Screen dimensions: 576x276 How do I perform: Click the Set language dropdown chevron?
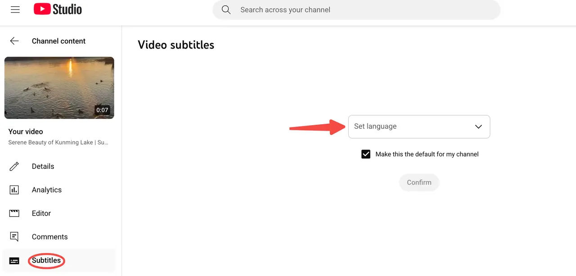pos(478,127)
